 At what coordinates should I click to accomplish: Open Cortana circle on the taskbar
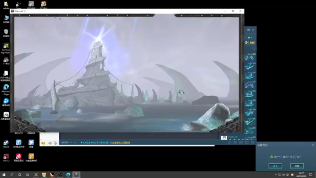tap(19, 175)
